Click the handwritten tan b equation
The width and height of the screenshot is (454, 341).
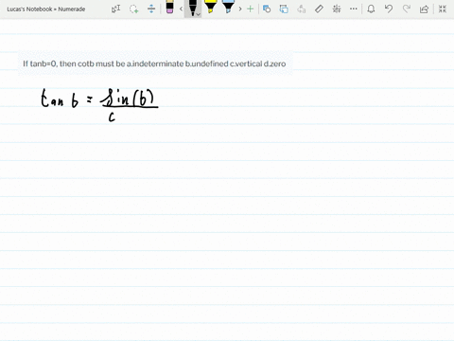click(99, 105)
